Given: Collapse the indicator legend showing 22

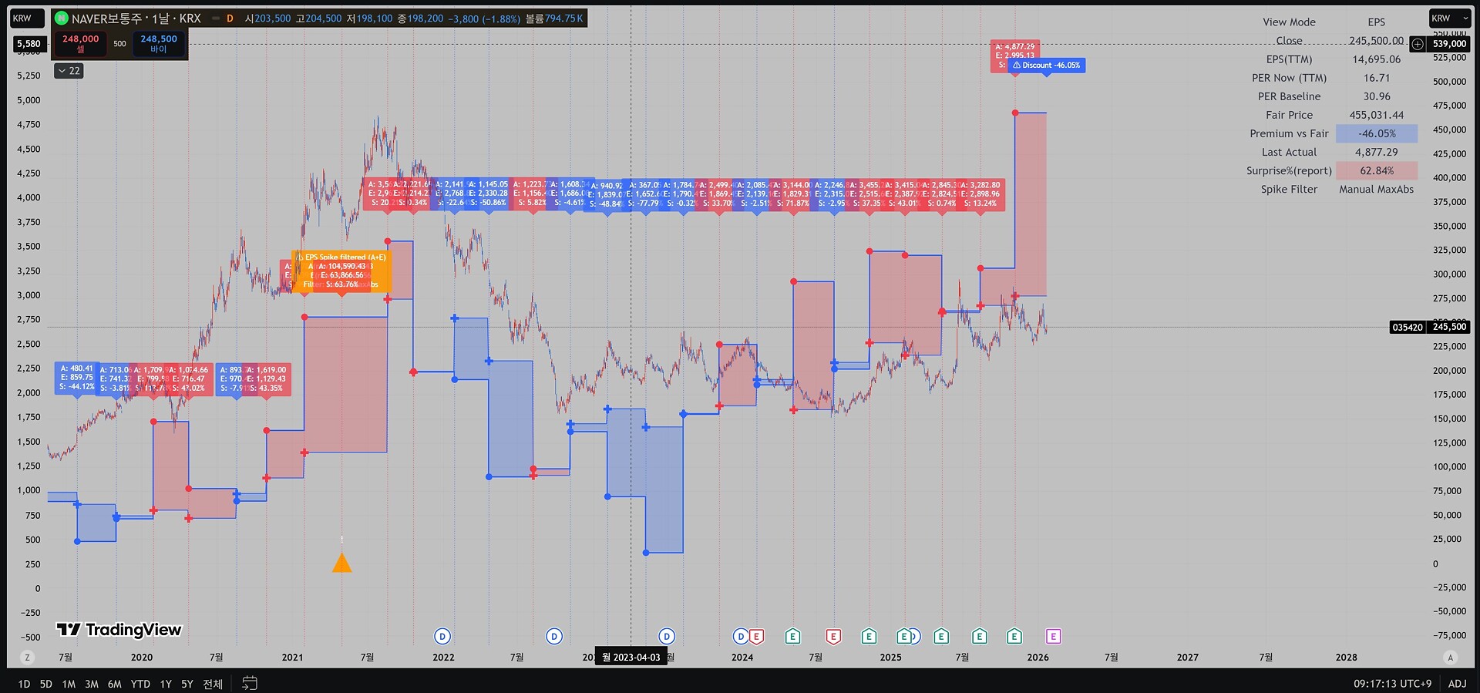Looking at the screenshot, I should coord(69,71).
